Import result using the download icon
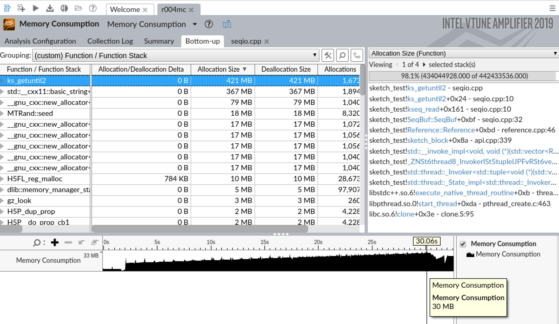559x324 pixels. pyautogui.click(x=50, y=9)
